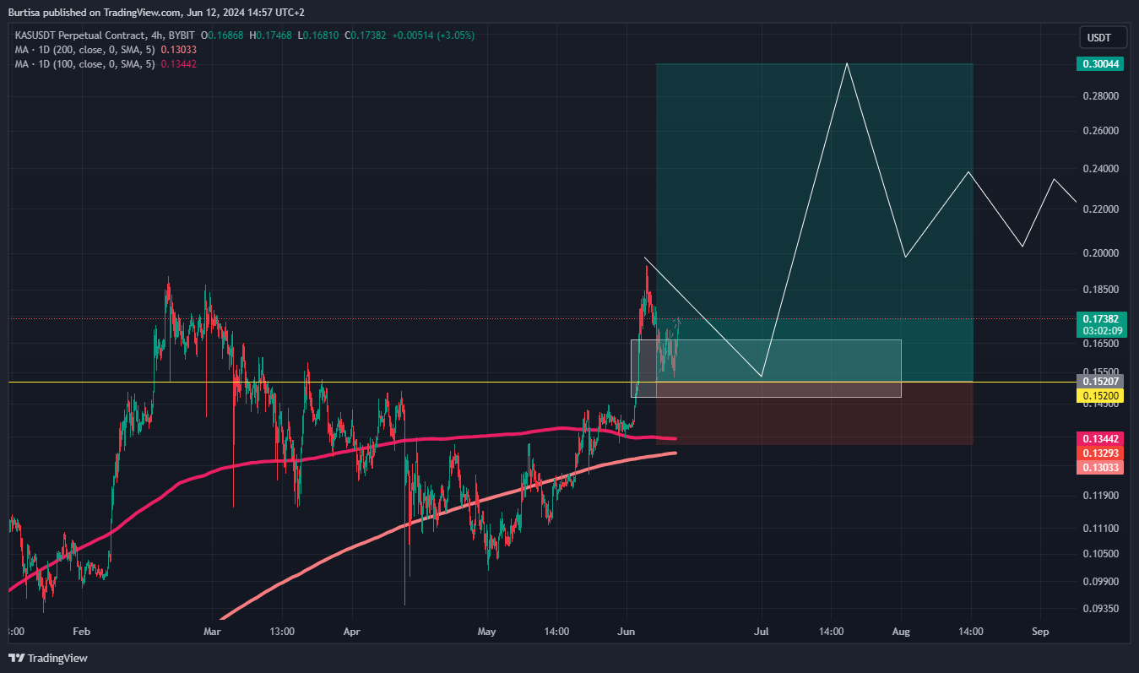
Task: Click the Jun label on time axis
Action: point(626,632)
